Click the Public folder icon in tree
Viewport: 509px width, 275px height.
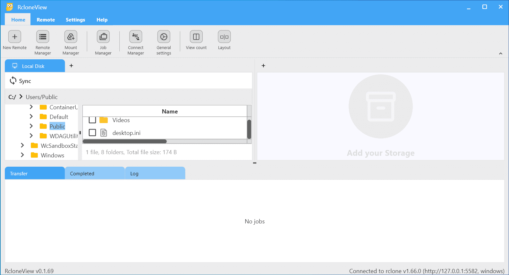click(43, 126)
